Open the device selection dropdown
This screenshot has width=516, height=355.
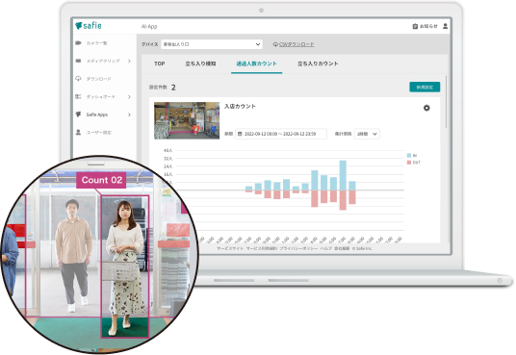click(x=212, y=44)
